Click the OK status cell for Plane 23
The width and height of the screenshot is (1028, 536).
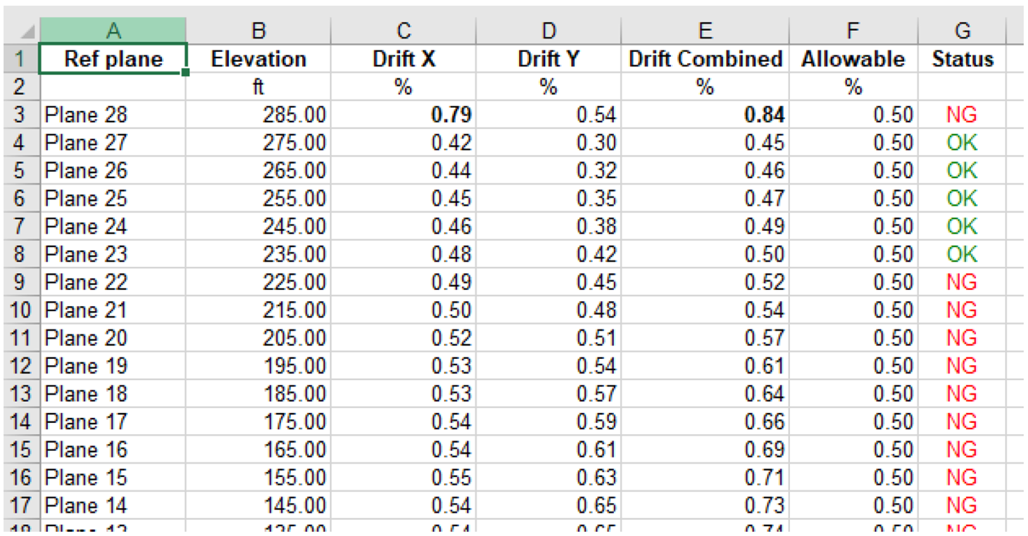(962, 254)
